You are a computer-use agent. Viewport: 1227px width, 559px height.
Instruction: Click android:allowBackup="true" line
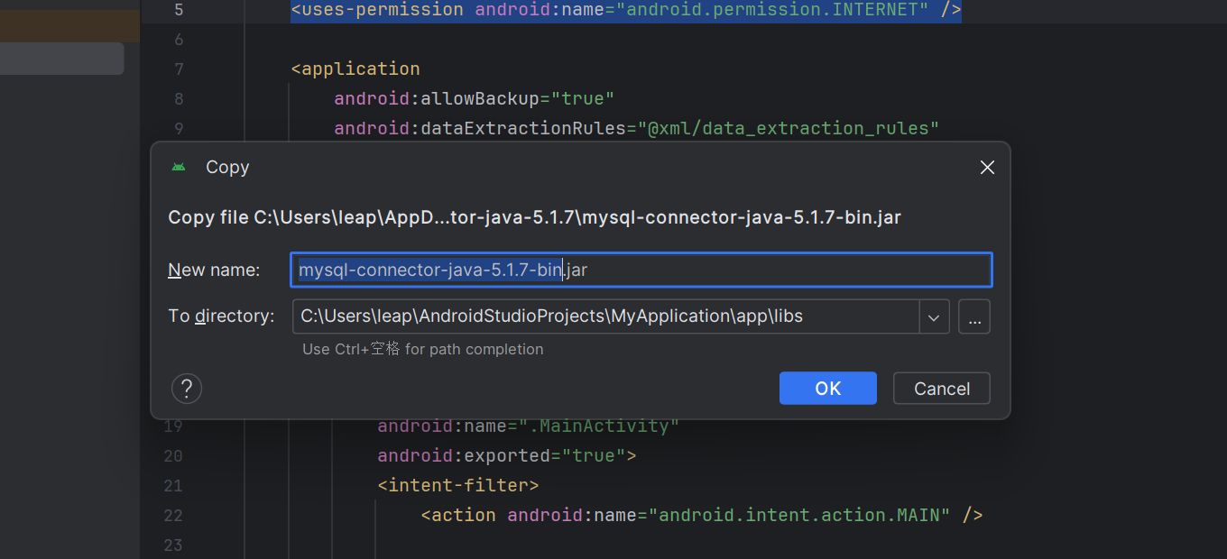point(474,98)
